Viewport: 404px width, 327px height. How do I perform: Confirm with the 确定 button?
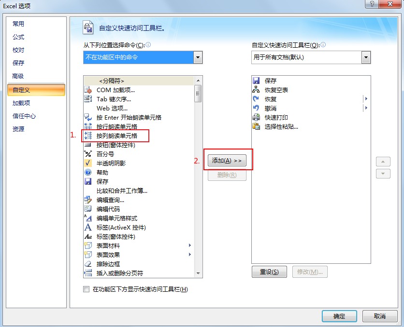[x=339, y=316]
